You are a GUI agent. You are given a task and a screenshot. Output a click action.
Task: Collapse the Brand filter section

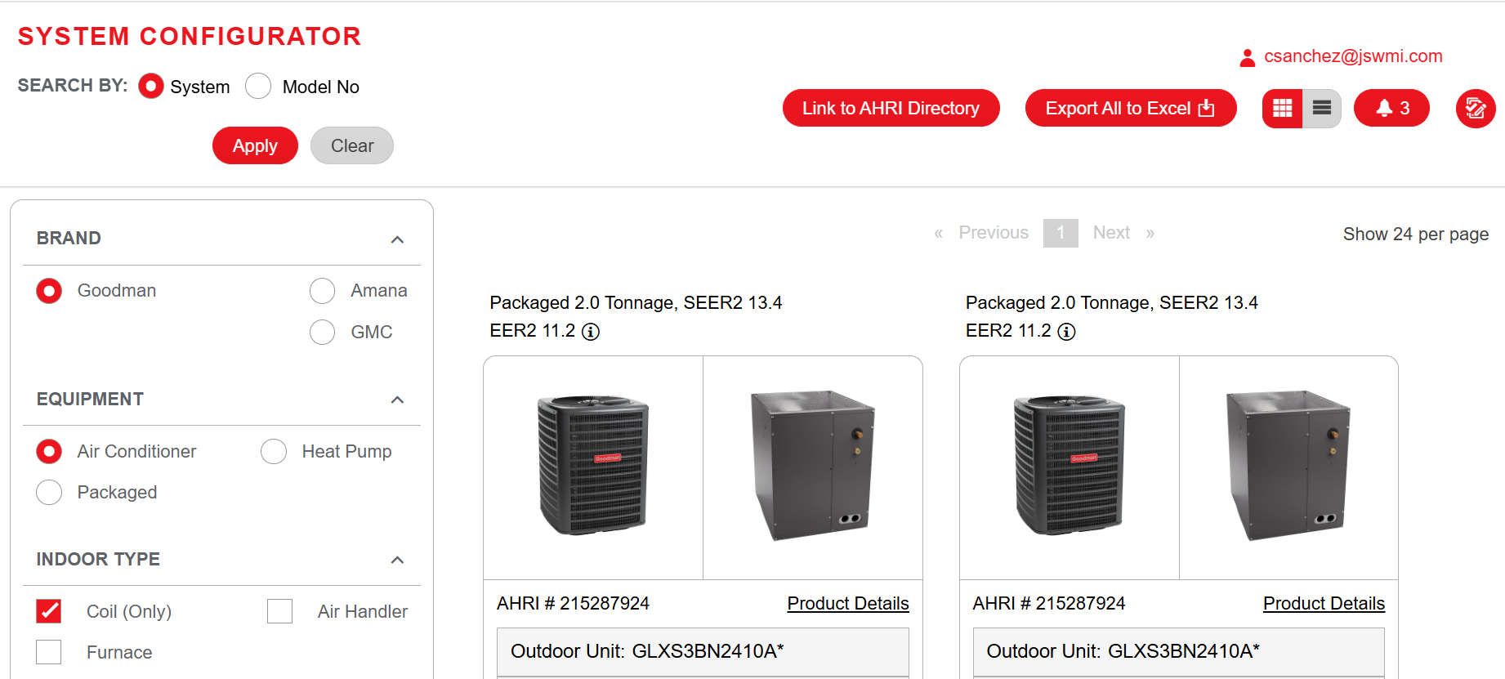(397, 239)
